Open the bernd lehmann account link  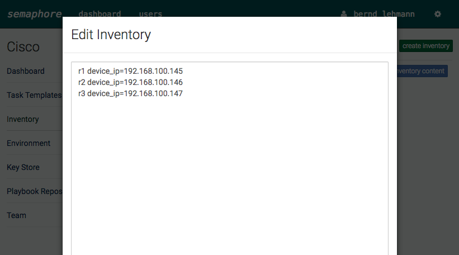pyautogui.click(x=384, y=14)
